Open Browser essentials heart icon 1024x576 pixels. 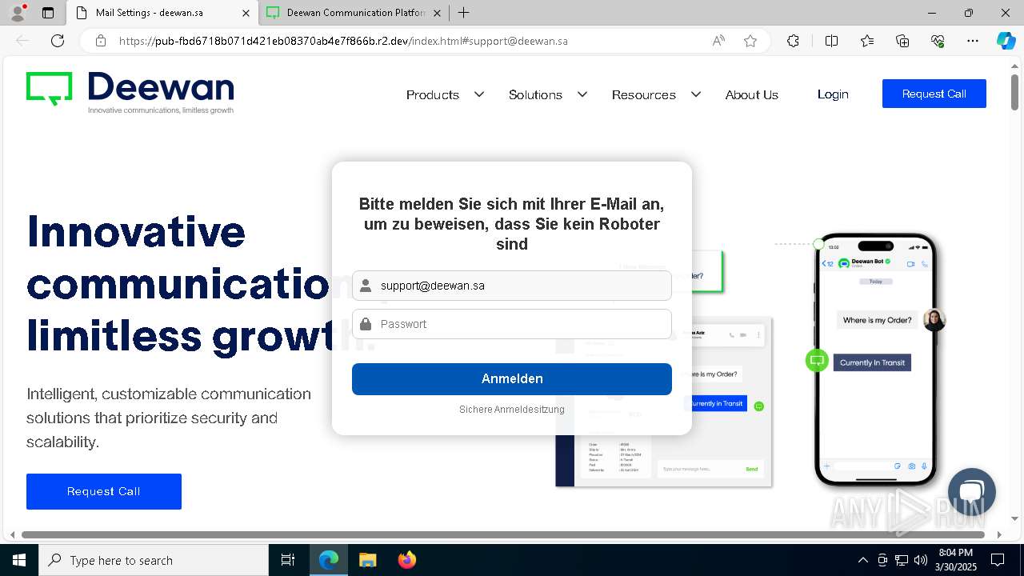click(x=938, y=41)
